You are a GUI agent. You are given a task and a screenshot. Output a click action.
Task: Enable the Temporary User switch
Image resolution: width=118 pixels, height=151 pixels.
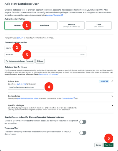coord(83,133)
